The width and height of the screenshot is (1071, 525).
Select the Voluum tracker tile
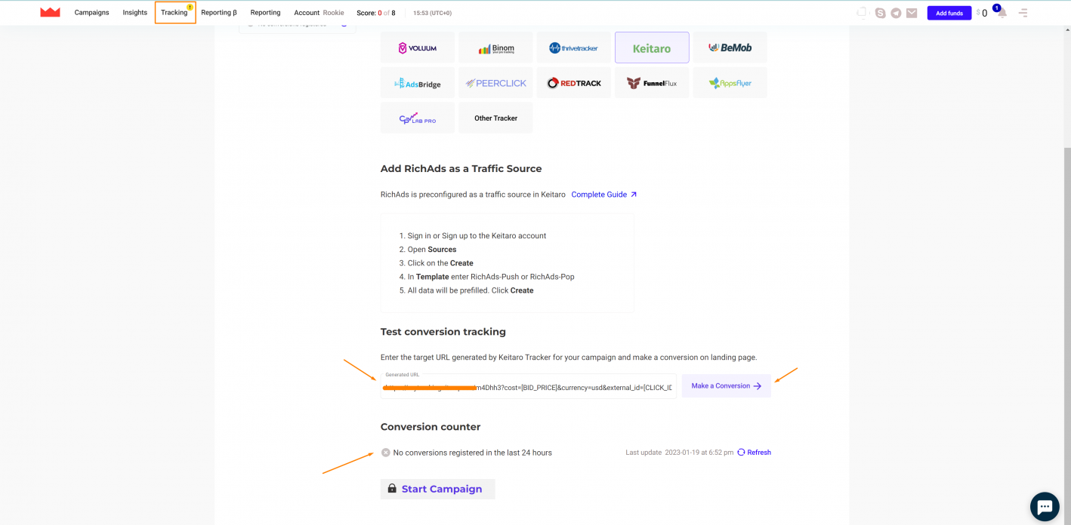[418, 48]
